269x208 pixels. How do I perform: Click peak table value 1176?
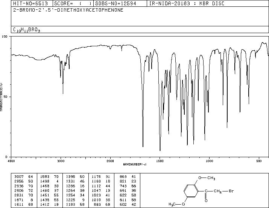(x=96, y=176)
